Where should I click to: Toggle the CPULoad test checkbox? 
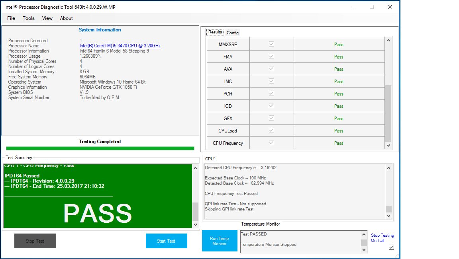tap(271, 130)
